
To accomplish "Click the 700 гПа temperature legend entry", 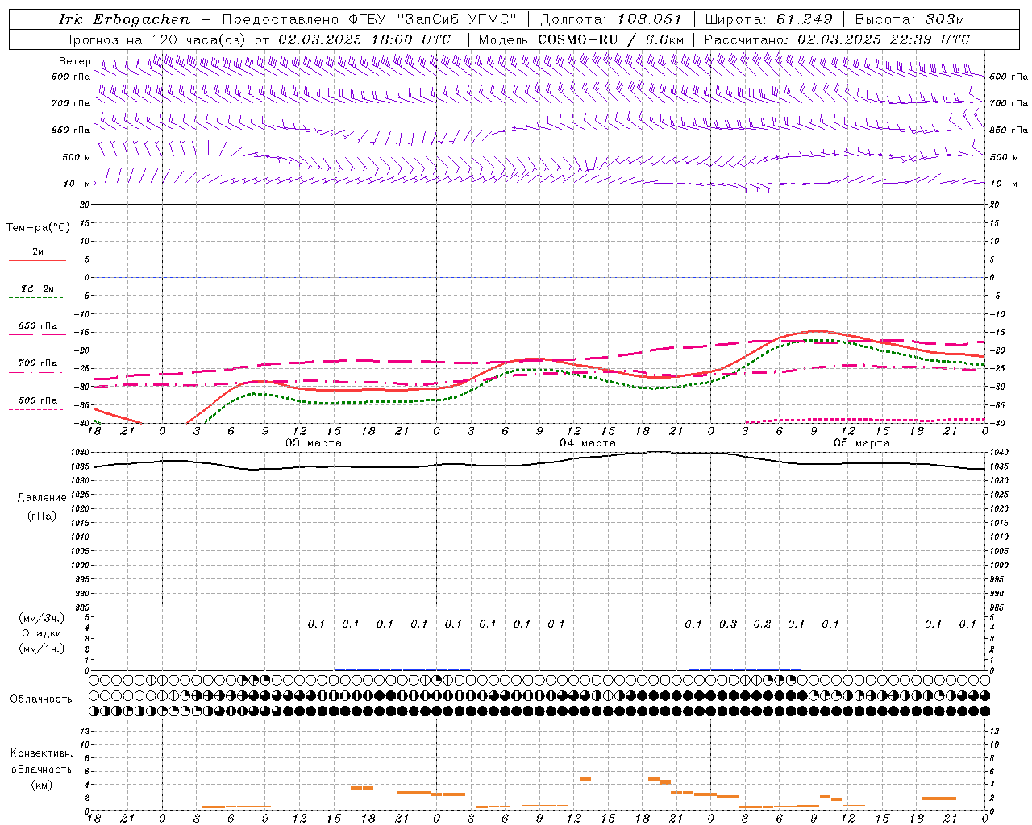I will tap(37, 363).
